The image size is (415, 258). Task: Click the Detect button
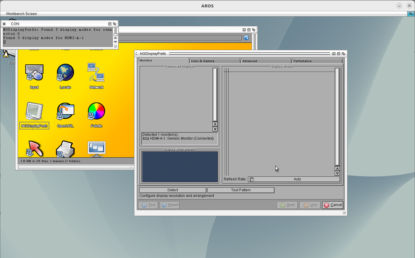pyautogui.click(x=173, y=190)
